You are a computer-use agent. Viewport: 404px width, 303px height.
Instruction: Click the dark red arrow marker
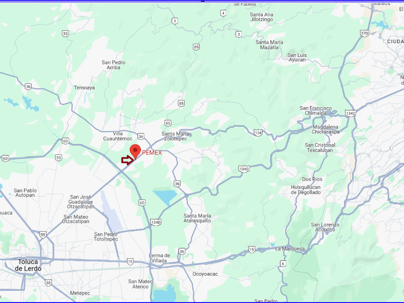click(x=127, y=160)
